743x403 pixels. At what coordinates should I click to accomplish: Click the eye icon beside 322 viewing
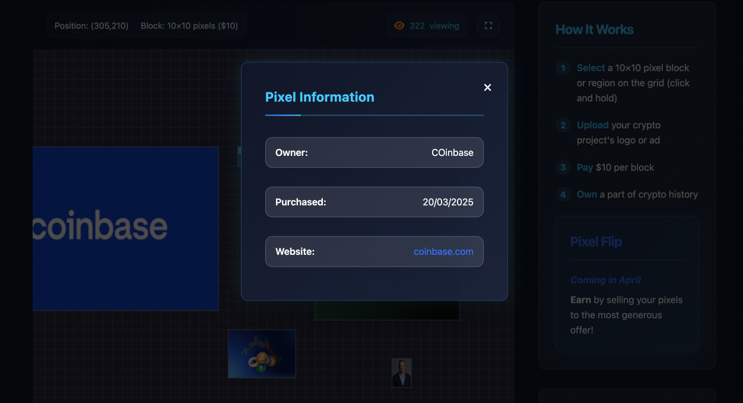pyautogui.click(x=399, y=25)
